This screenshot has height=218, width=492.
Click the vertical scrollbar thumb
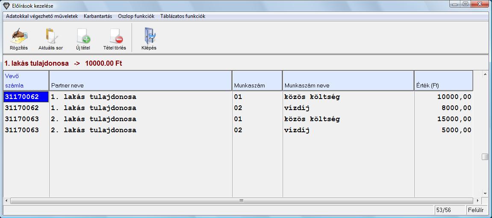tap(485, 157)
